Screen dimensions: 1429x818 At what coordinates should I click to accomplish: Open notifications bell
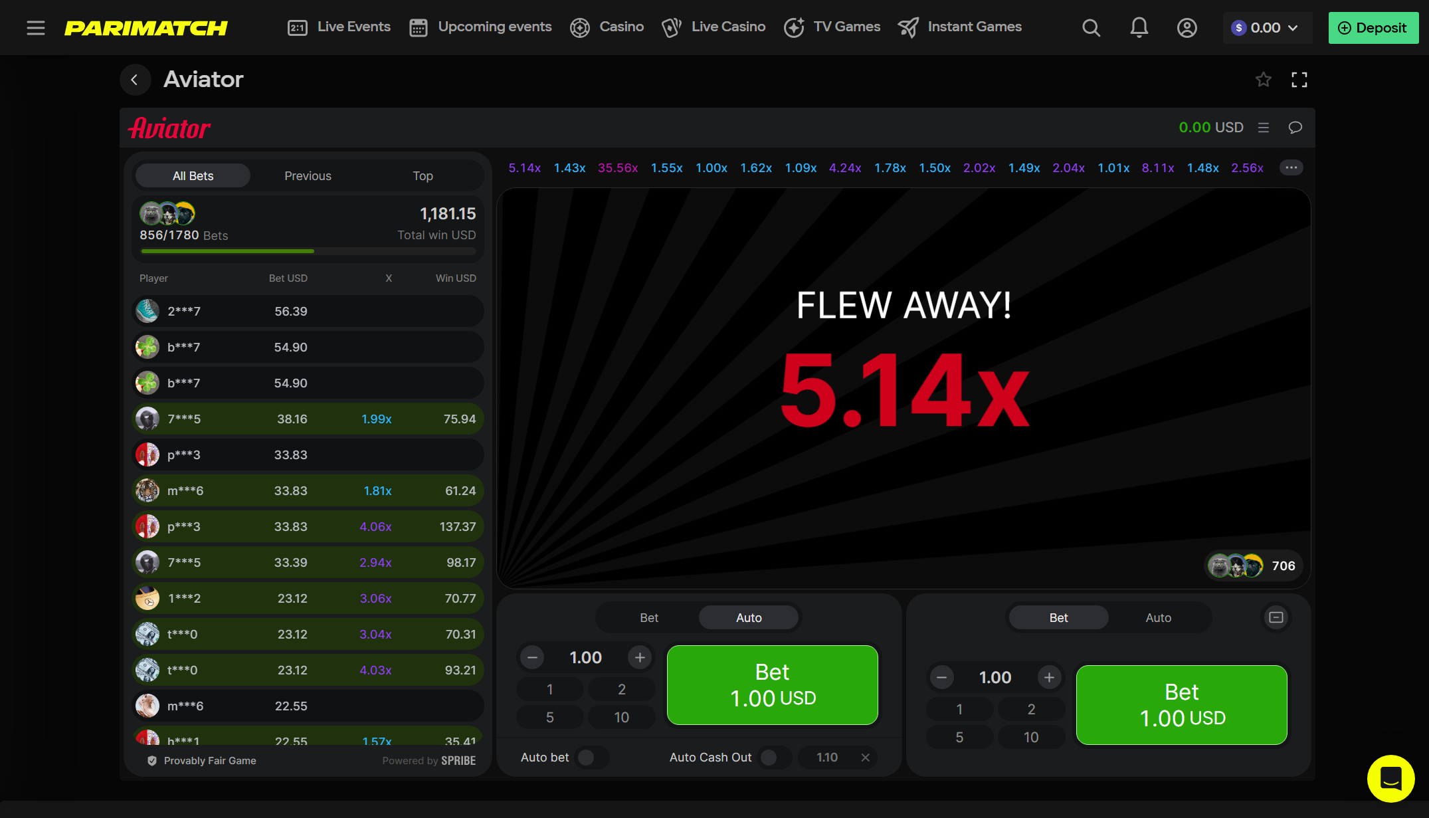[1139, 28]
